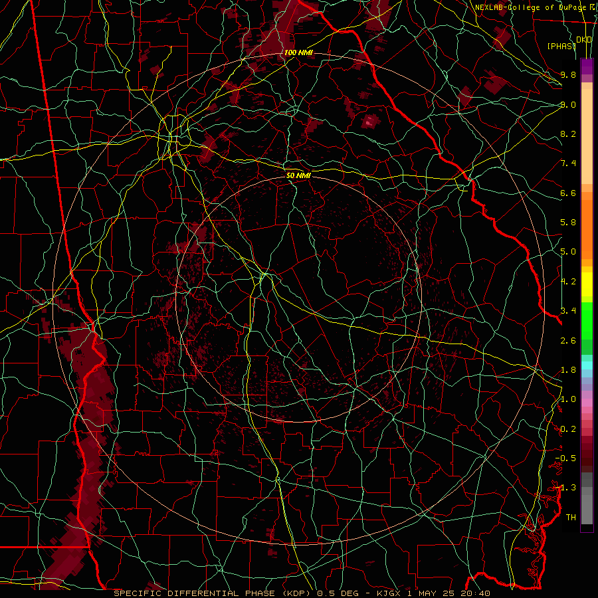Click the KJGX station ID in caption
The width and height of the screenshot is (598, 598).
coord(389,593)
